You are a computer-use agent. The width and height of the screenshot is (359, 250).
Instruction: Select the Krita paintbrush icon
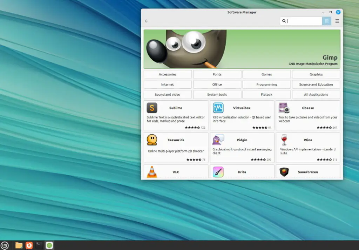[x=218, y=172]
